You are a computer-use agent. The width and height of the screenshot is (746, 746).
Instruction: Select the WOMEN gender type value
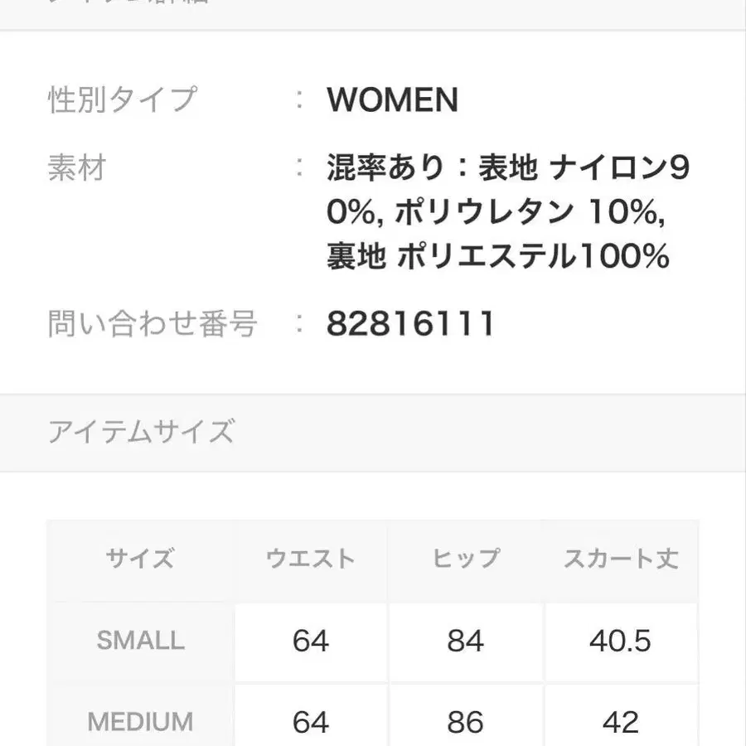pos(392,100)
